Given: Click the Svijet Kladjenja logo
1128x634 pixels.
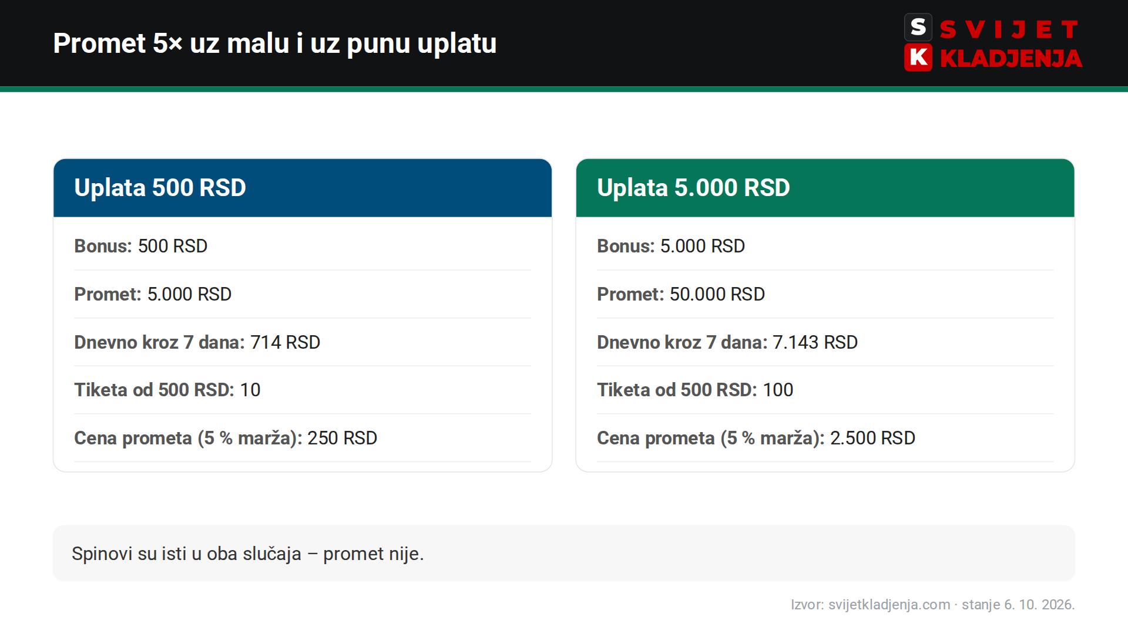Looking at the screenshot, I should click(x=993, y=43).
